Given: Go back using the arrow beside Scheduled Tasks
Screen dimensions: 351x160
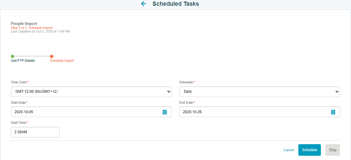Looking at the screenshot, I should point(144,4).
